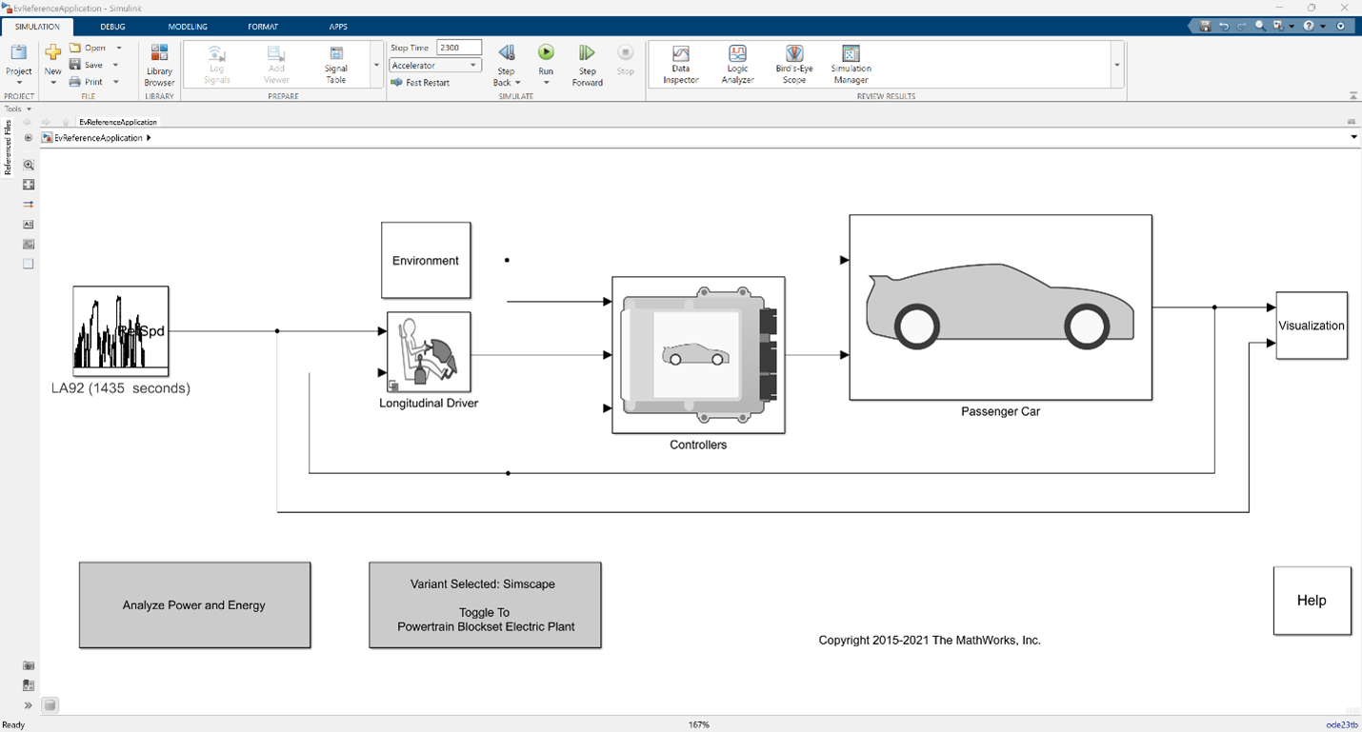Click the Fit to View icon in left palette
Image resolution: width=1362 pixels, height=732 pixels.
(x=29, y=185)
